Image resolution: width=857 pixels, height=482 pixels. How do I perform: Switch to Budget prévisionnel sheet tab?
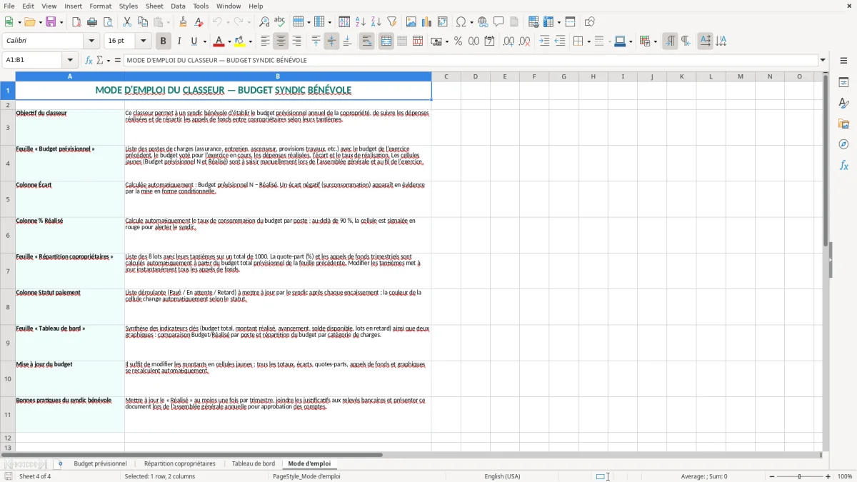(x=100, y=463)
